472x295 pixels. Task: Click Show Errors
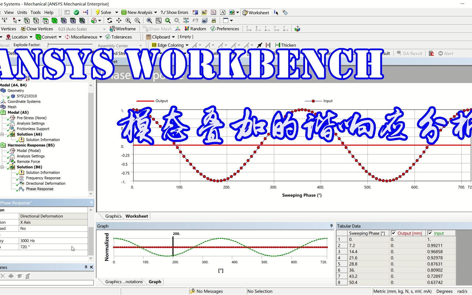coord(175,12)
